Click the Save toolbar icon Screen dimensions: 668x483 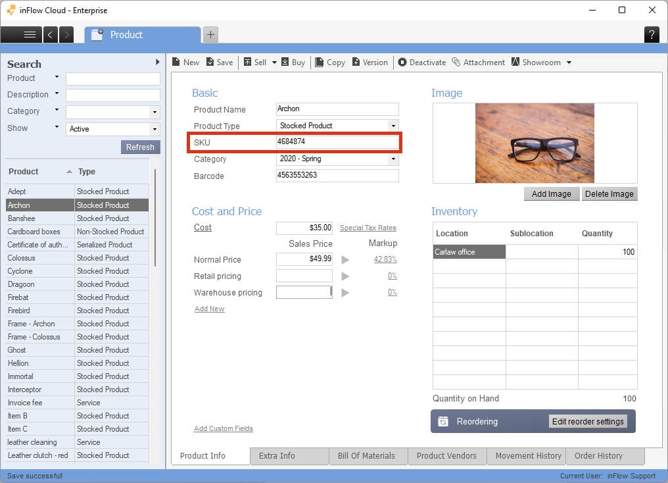tap(220, 63)
